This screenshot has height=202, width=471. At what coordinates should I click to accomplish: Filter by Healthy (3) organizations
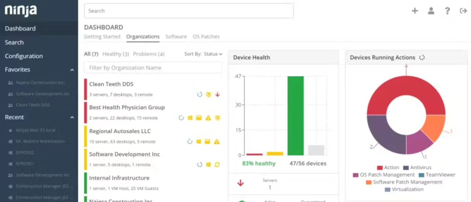tap(116, 54)
